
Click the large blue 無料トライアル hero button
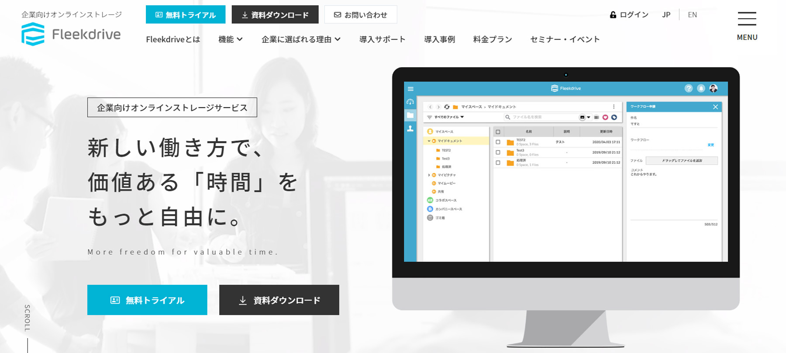(x=147, y=300)
